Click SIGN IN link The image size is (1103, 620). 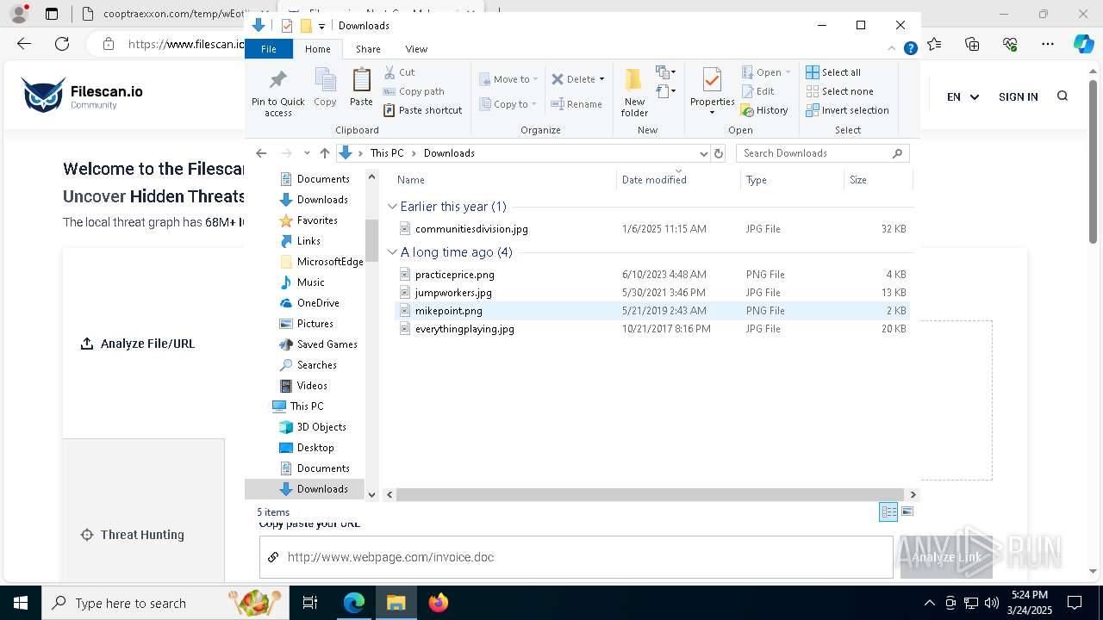[1018, 97]
